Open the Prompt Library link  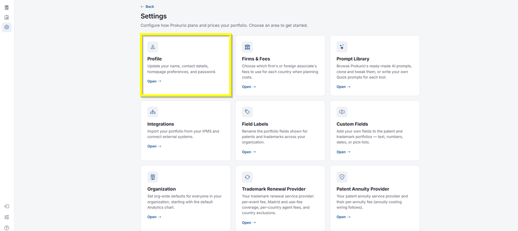tap(343, 87)
